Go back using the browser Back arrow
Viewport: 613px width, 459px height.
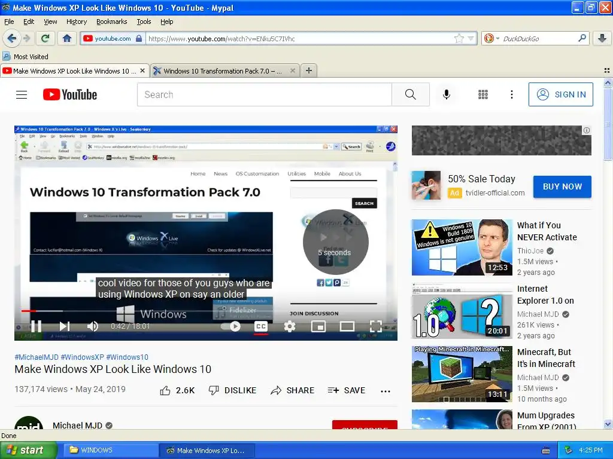(x=12, y=38)
